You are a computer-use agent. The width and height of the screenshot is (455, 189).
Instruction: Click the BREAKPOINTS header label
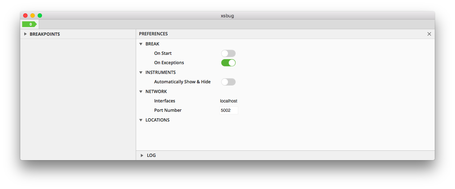coord(45,34)
